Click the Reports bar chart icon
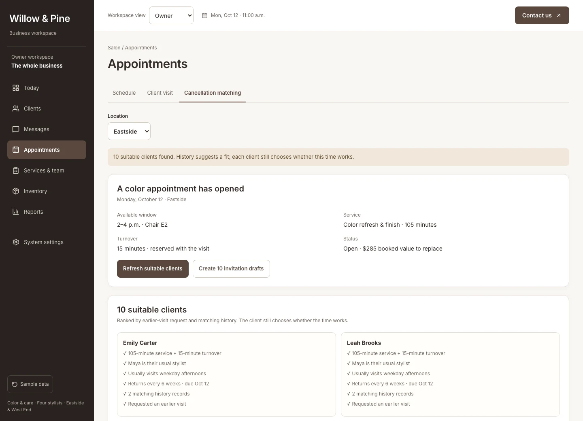This screenshot has height=421, width=583. click(16, 212)
